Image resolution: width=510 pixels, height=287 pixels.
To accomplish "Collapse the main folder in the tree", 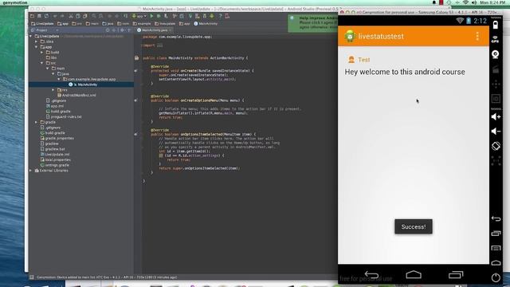I will (48, 69).
